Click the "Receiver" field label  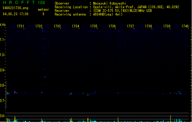tap(62, 11)
